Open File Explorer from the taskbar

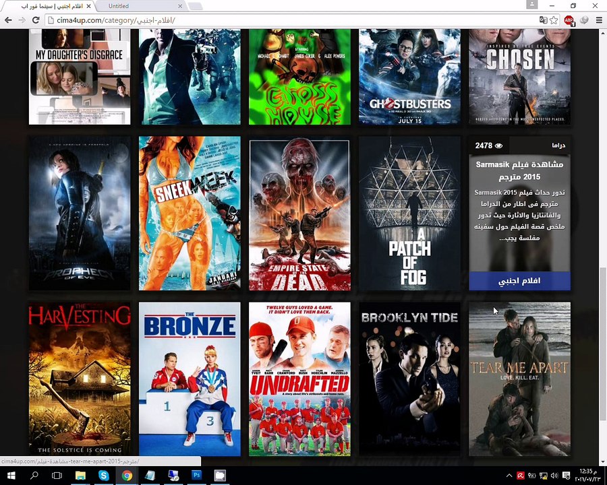point(80,476)
